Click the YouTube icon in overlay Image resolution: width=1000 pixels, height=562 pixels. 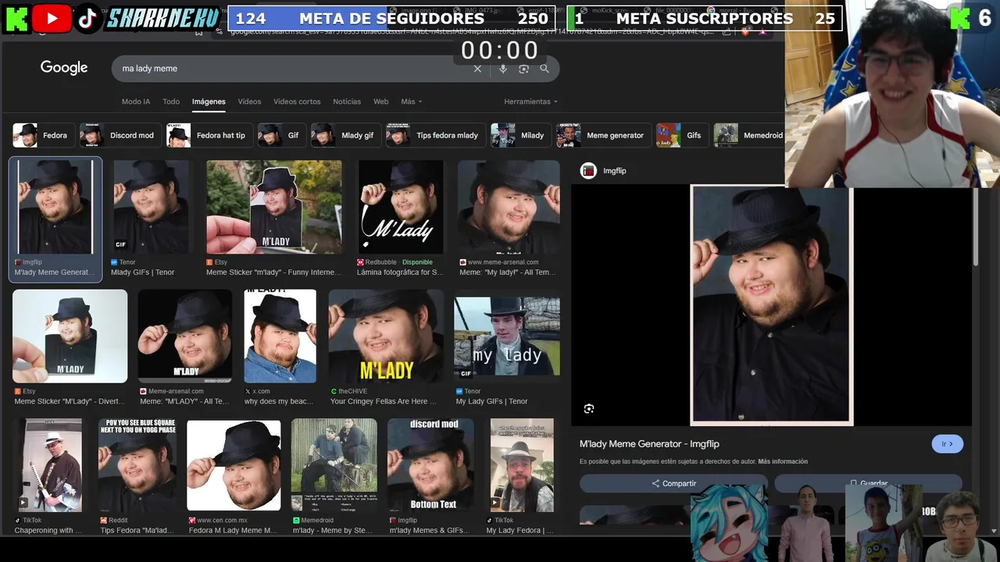[x=52, y=19]
